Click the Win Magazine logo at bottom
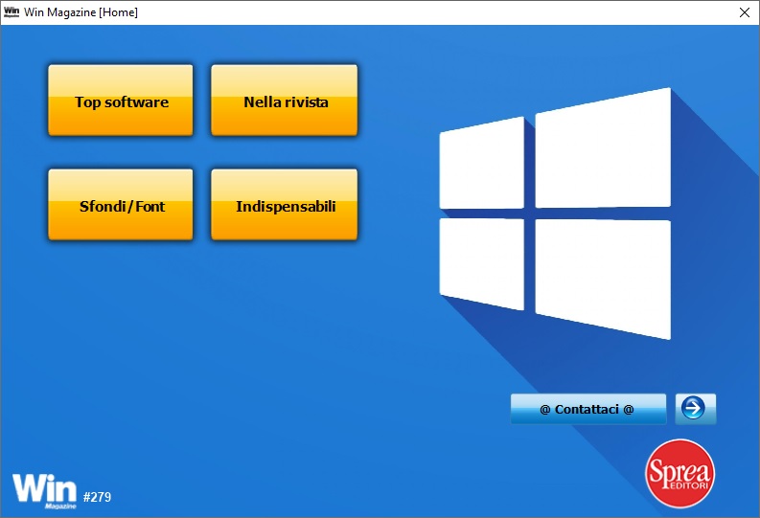This screenshot has height=518, width=760. (45, 490)
